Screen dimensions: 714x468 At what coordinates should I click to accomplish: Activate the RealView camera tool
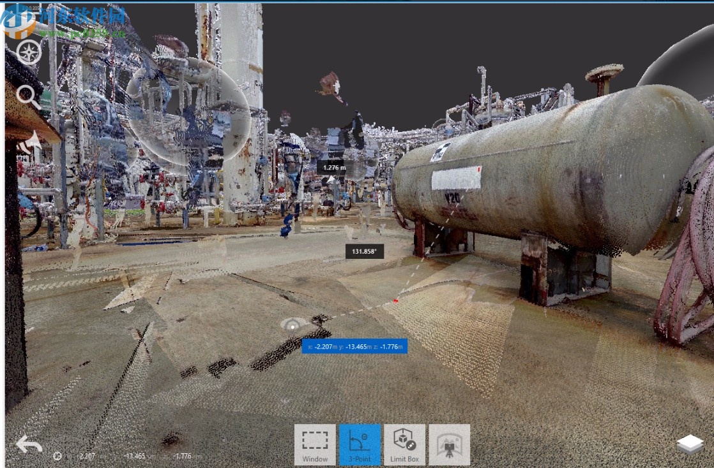pos(450,443)
